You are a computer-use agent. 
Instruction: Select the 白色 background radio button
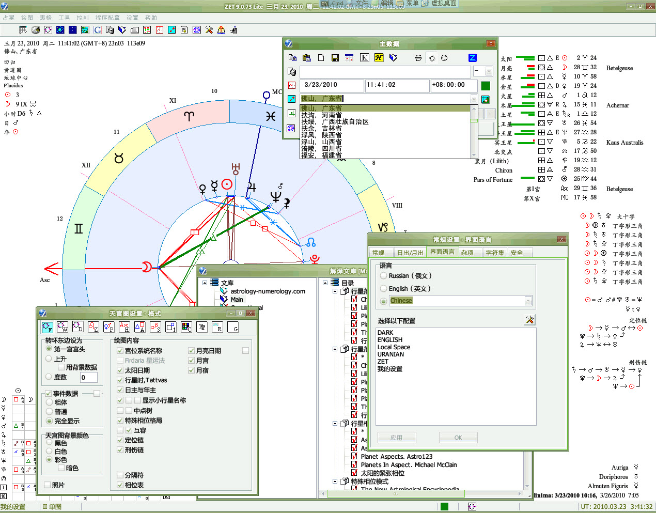(49, 451)
